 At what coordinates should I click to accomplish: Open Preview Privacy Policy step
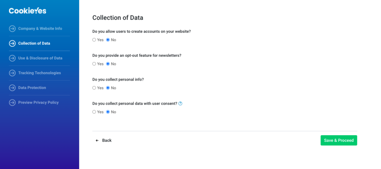(38, 103)
